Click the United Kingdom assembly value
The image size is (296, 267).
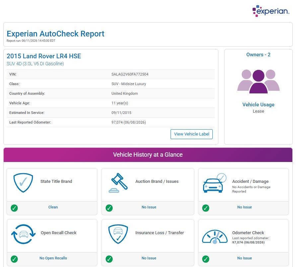(x=124, y=93)
